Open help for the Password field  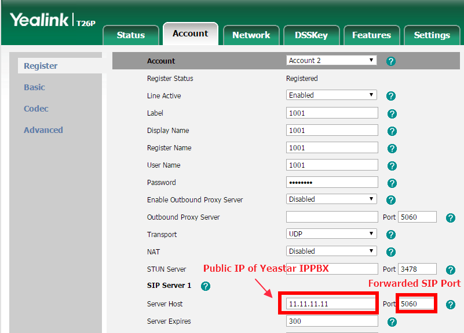coord(391,182)
